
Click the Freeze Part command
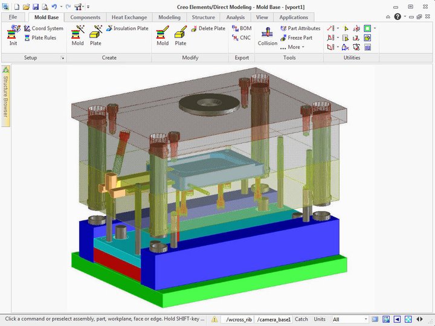coord(296,37)
